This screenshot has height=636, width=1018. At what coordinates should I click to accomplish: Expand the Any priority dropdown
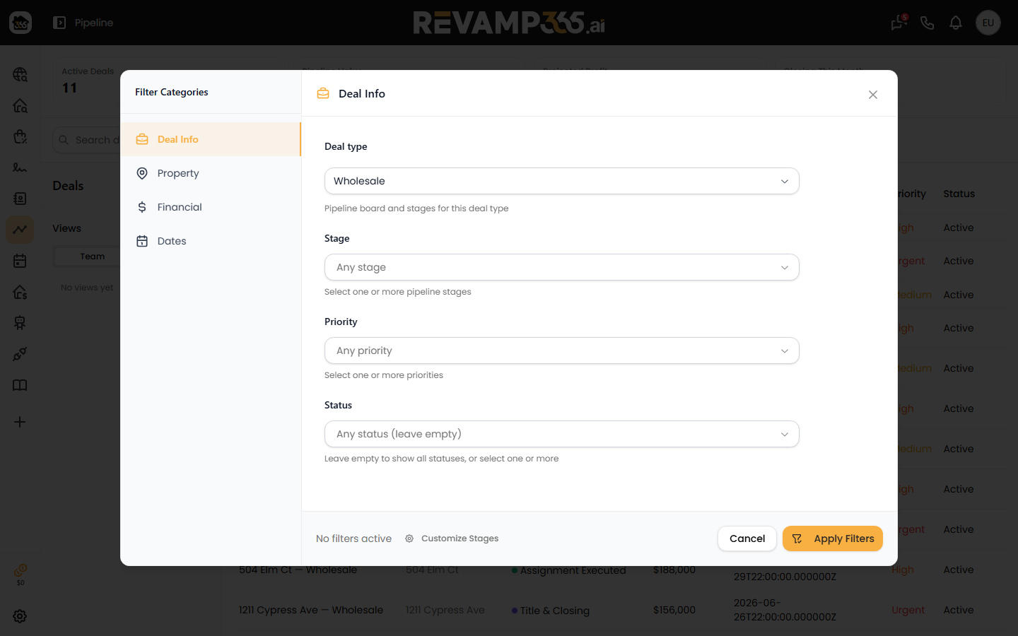(562, 351)
